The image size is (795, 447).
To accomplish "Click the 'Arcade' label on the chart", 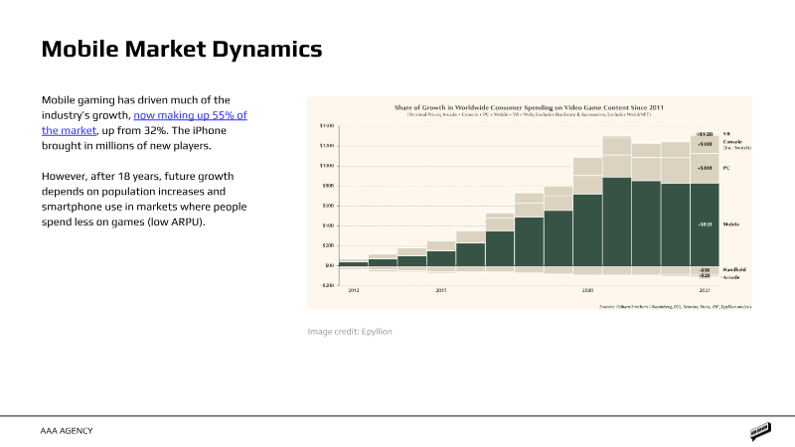I will pos(730,277).
